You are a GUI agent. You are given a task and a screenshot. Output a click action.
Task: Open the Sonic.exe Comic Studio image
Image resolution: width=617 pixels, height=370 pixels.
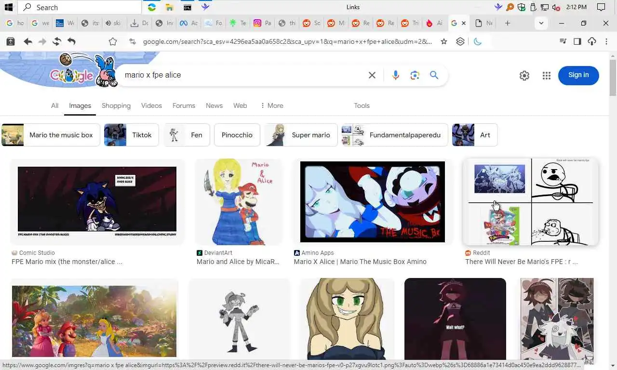[97, 202]
